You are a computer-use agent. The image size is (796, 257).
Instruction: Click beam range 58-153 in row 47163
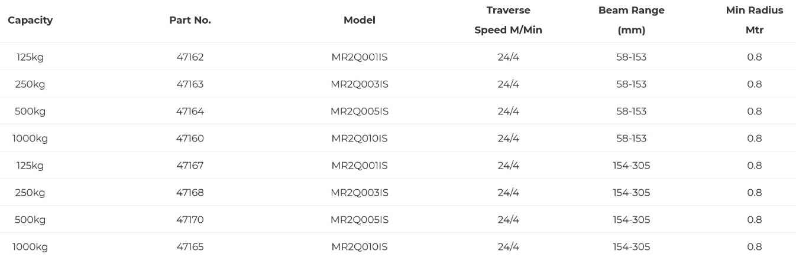(632, 84)
